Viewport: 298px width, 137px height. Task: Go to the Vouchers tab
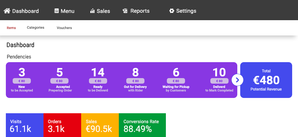64,28
